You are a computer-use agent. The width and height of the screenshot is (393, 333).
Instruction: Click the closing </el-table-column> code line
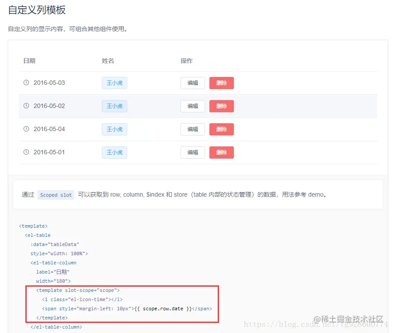[56, 327]
